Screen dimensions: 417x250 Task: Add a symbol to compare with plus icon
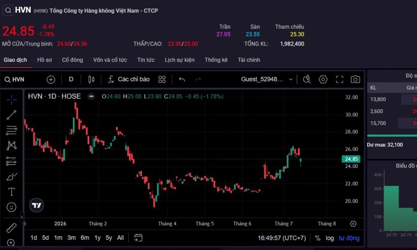point(51,79)
